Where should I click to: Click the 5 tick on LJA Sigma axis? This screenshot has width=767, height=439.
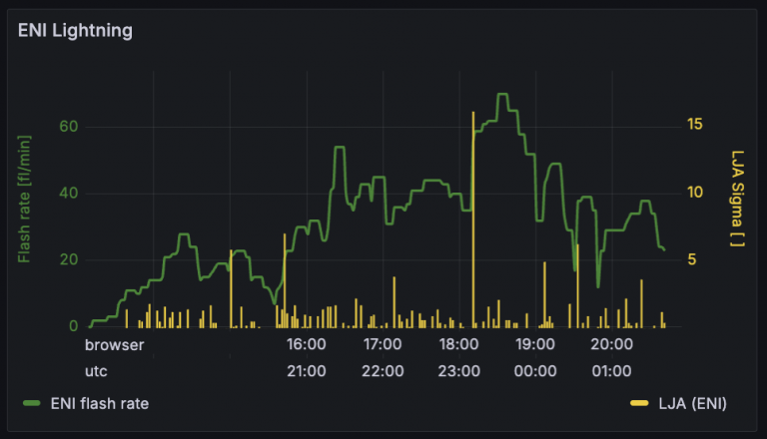coord(692,259)
